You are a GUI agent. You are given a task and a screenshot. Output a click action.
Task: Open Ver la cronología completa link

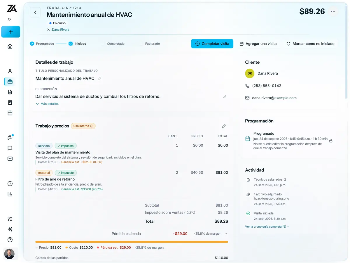pos(267,226)
